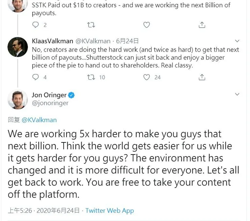250x221 pixels.
Task: Open more options for KlaasValkman's tweet
Action: [x=237, y=41]
